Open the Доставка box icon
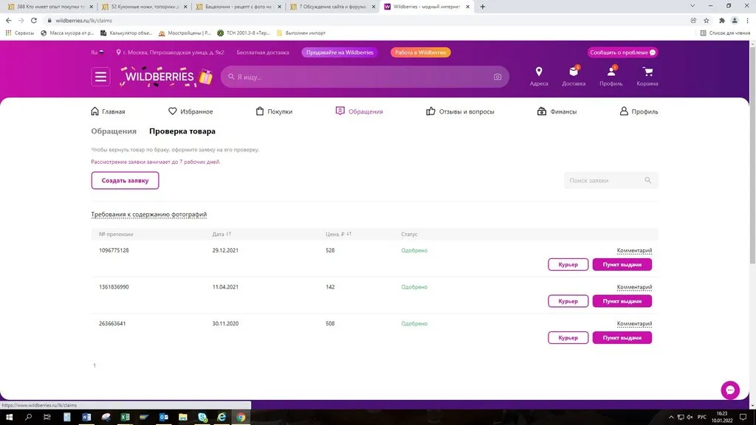This screenshot has width=756, height=425. click(574, 72)
